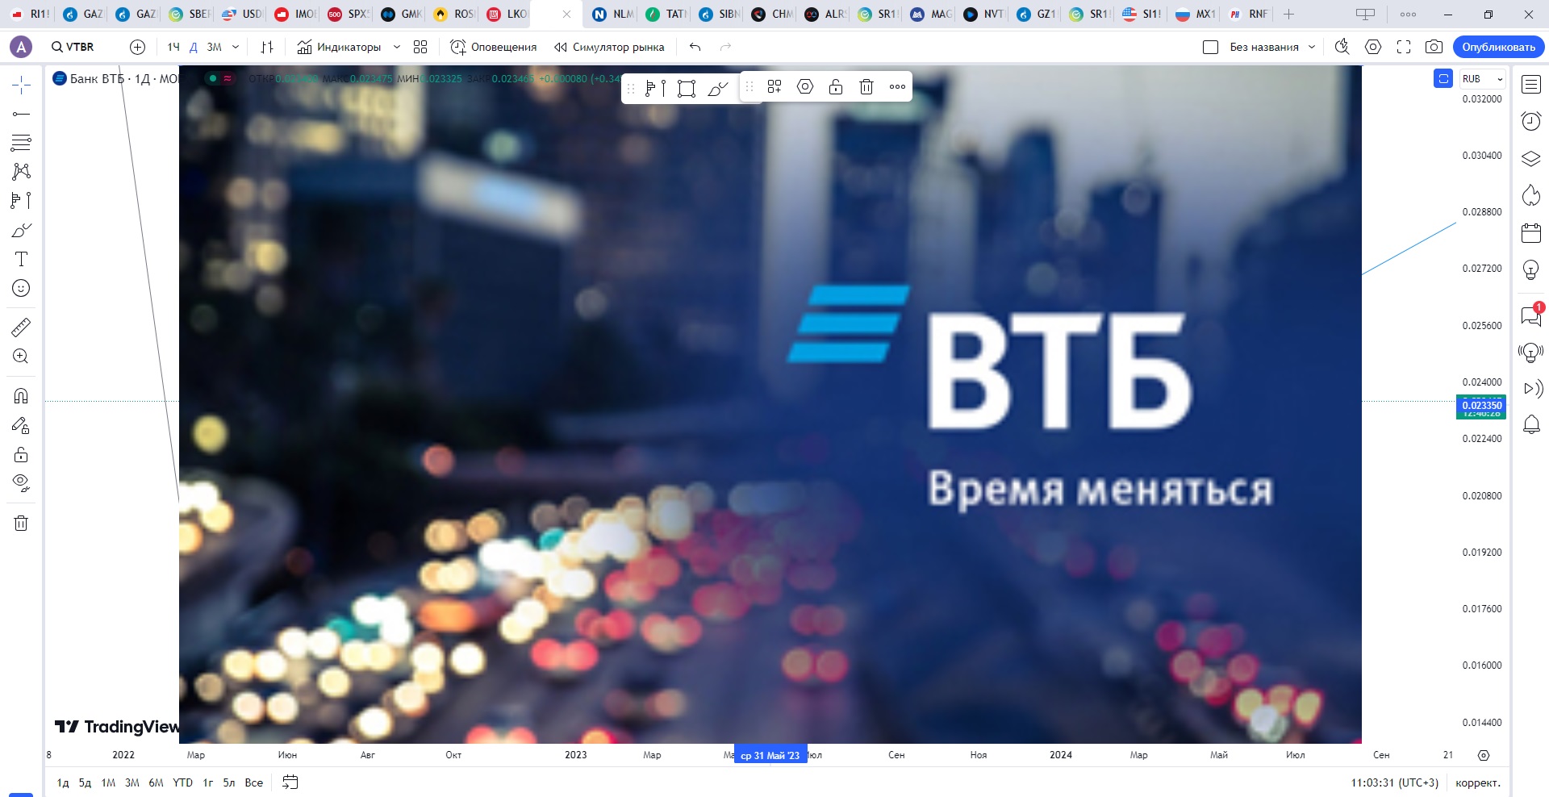
Task: Open the hotlists flame panel
Action: tap(1530, 195)
